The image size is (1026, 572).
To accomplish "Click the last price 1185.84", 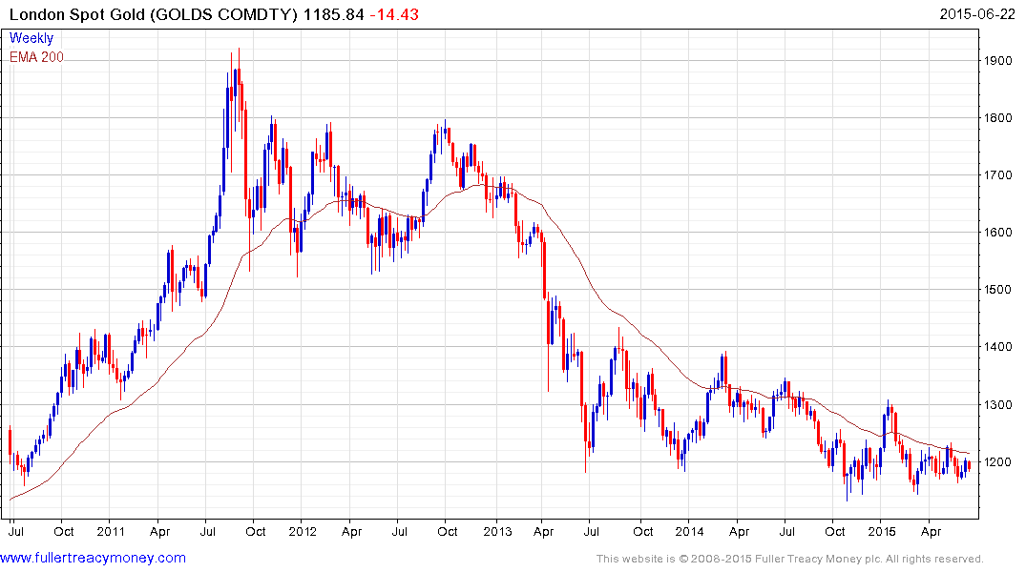I will point(333,14).
